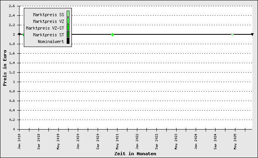Click the black Nominalwert legend swatch
This screenshot has height=158, width=258.
[x=68, y=41]
